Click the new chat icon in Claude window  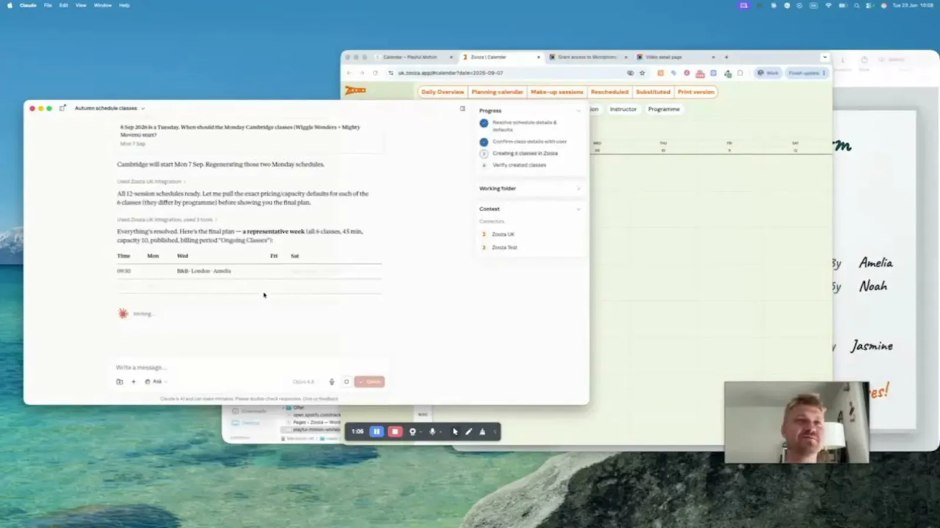[62, 108]
